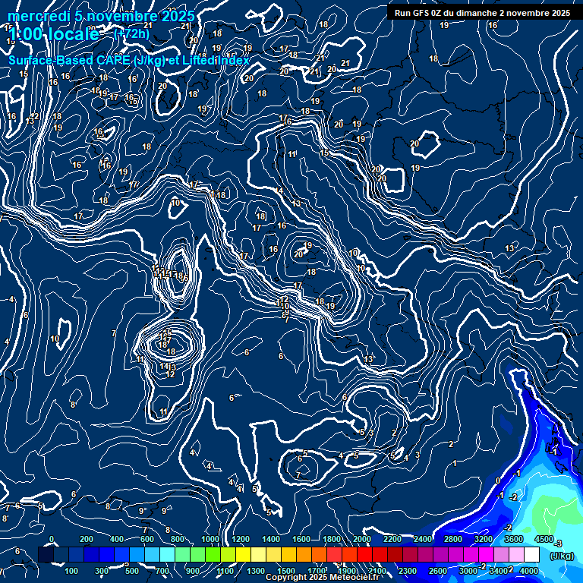This screenshot has width=583, height=583.
Task: Select the "(J/kg)" unit label beside the legend
Action: 562,556
